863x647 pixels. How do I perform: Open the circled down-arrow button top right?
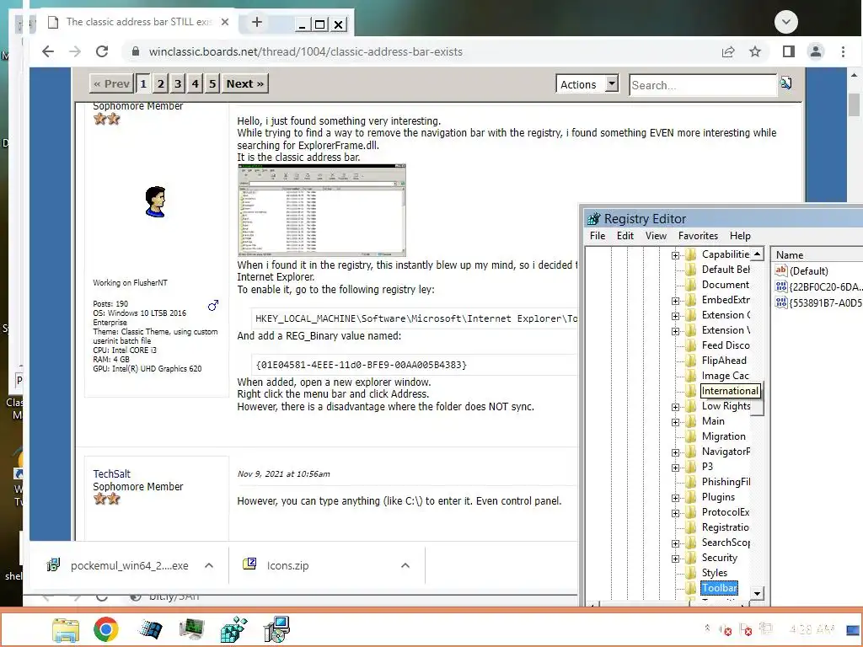pos(786,22)
